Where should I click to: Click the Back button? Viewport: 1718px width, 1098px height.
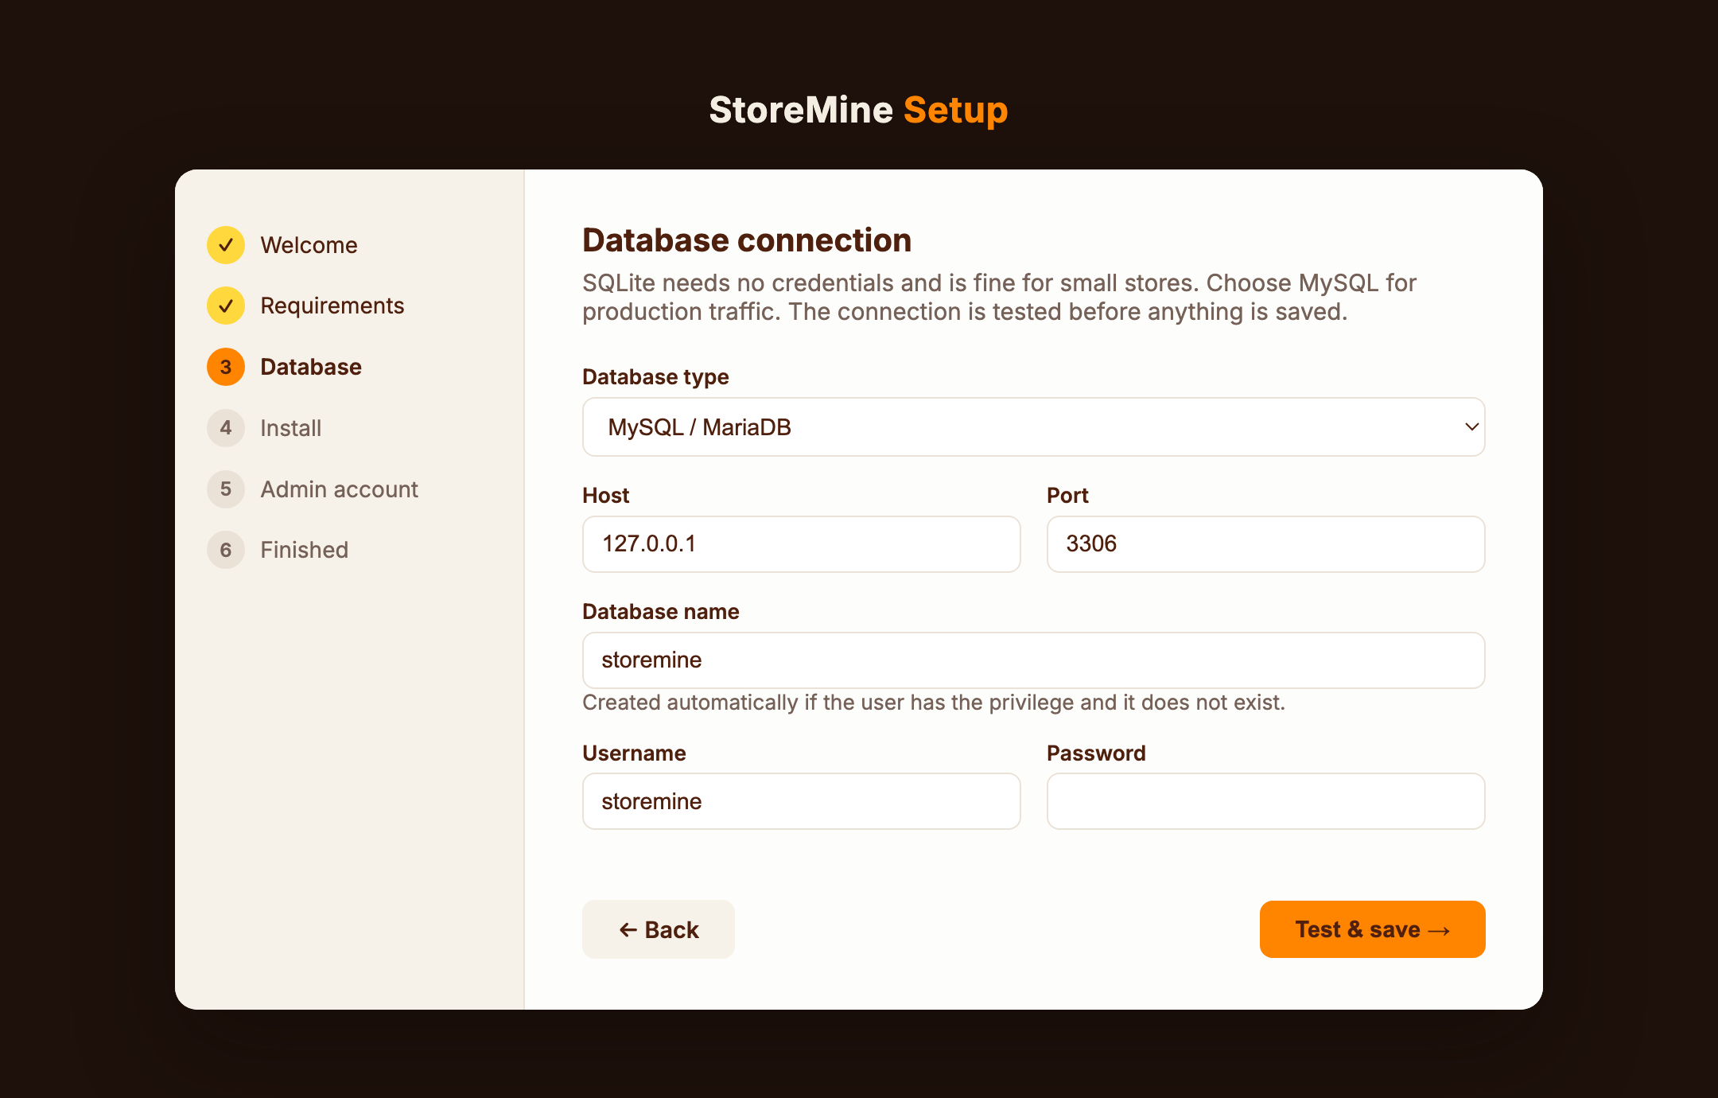pos(659,929)
